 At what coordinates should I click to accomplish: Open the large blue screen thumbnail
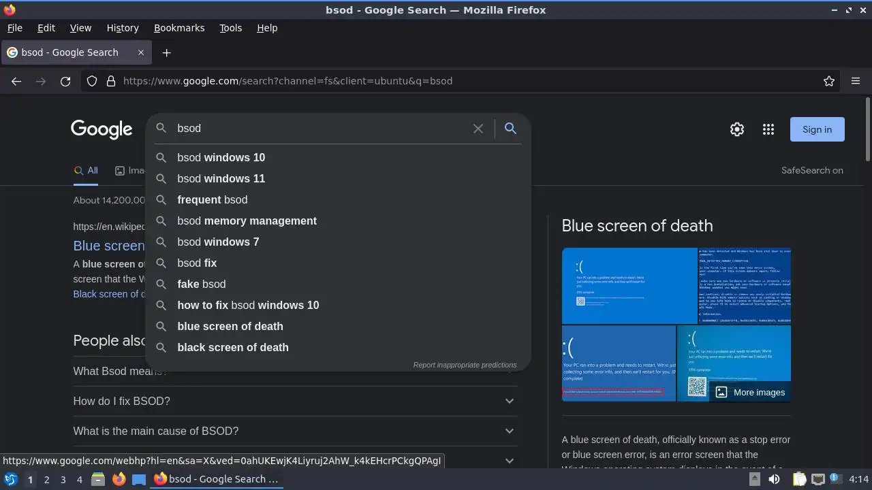[x=629, y=286]
